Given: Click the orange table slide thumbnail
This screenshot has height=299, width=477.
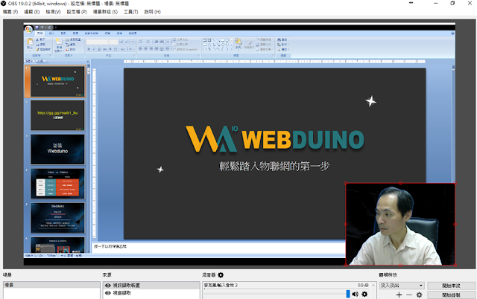Looking at the screenshot, I should click(57, 184).
